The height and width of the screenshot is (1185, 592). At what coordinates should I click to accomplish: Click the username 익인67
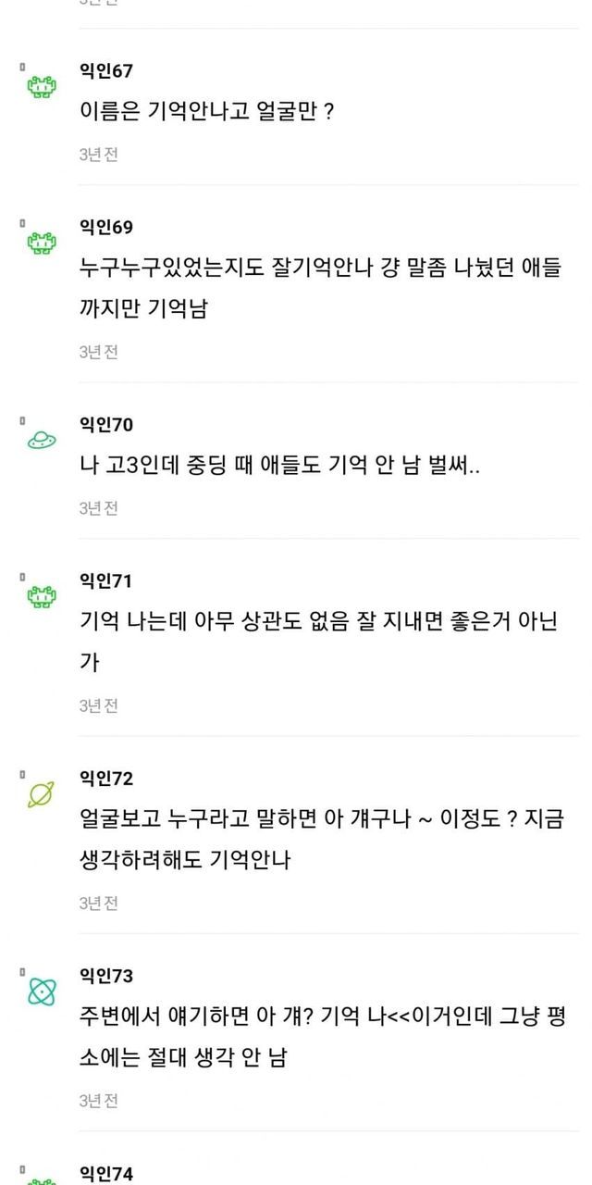click(x=105, y=71)
